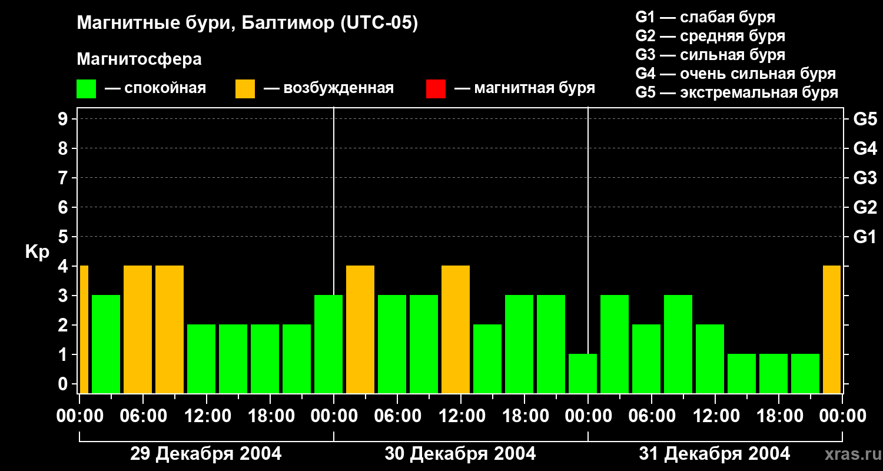Click the 'G3 — сильная буря' line
This screenshot has width=883, height=471.
coord(710,55)
